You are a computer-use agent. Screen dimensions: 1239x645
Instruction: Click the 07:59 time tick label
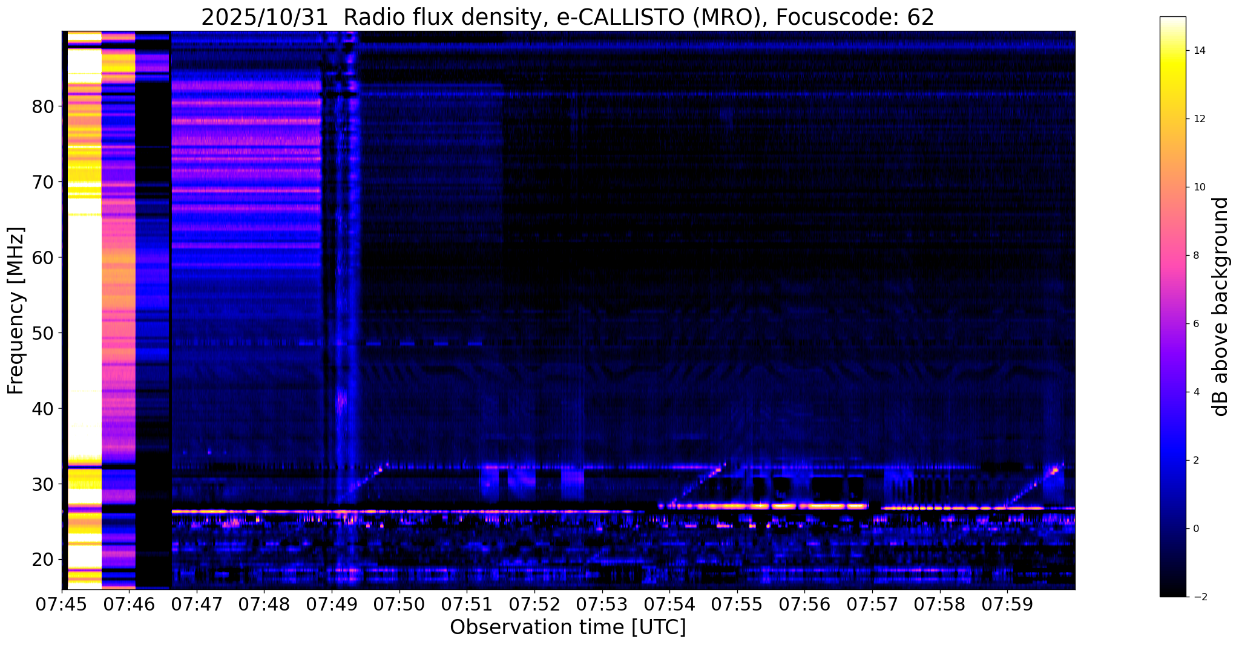point(1007,603)
